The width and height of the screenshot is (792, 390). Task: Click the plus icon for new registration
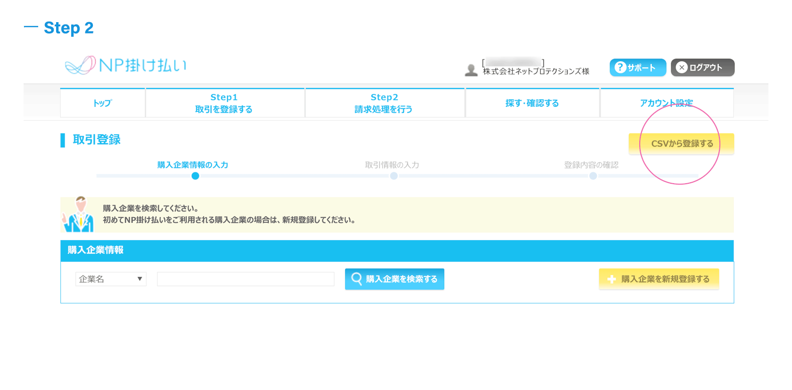coord(611,279)
